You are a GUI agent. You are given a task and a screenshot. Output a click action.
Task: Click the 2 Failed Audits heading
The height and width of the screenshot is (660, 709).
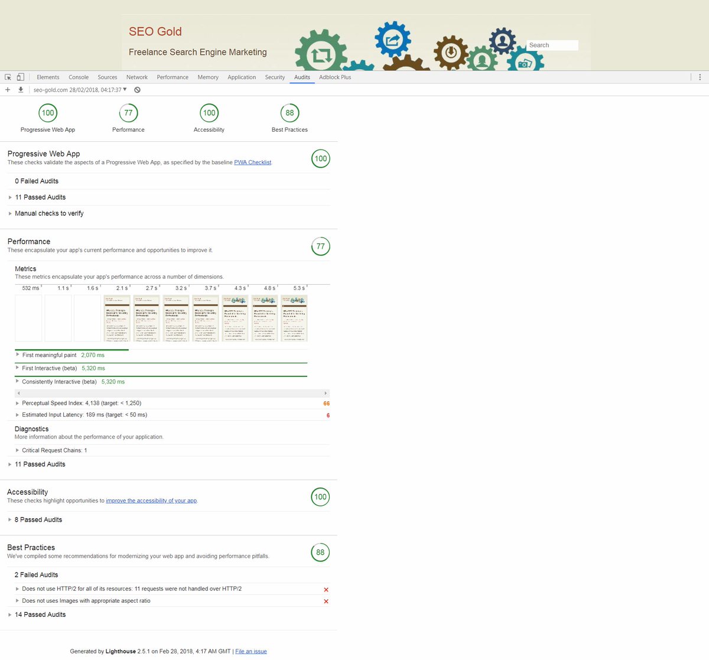pyautogui.click(x=37, y=575)
